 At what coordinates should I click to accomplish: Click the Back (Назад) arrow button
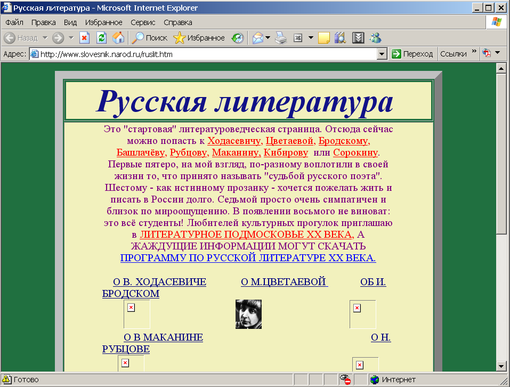click(x=21, y=38)
